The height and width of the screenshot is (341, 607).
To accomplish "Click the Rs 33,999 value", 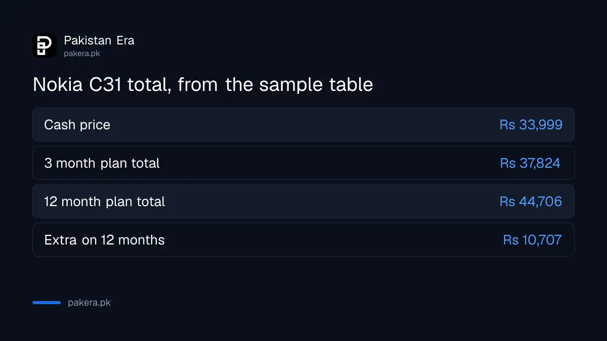I will click(531, 125).
